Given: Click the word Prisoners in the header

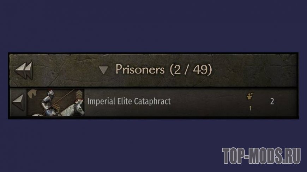Looking at the screenshot, I should pos(140,69).
